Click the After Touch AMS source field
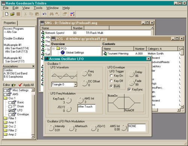This screenshot has width=188, height=146. 86,108
